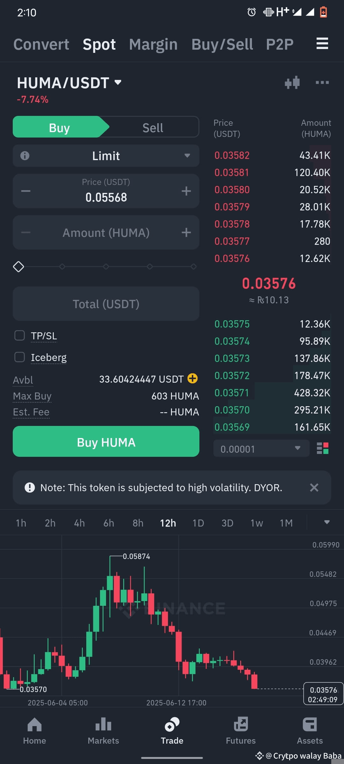Switch to Convert tab
The height and width of the screenshot is (764, 344).
41,44
